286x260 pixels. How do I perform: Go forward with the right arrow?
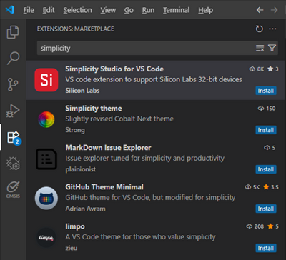(x=275, y=10)
